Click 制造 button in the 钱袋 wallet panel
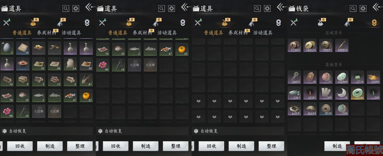The image size is (383, 156). pos(337,146)
